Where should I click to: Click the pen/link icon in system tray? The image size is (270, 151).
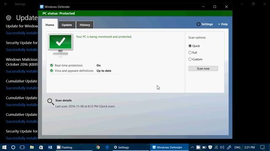[229, 147]
